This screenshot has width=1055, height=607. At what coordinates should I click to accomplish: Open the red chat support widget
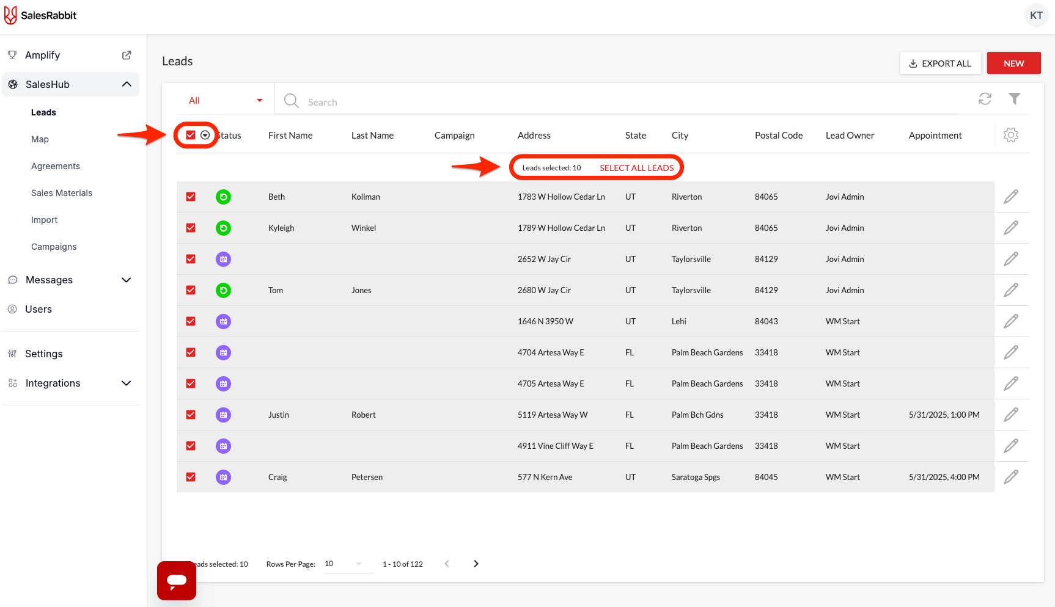[x=177, y=581]
